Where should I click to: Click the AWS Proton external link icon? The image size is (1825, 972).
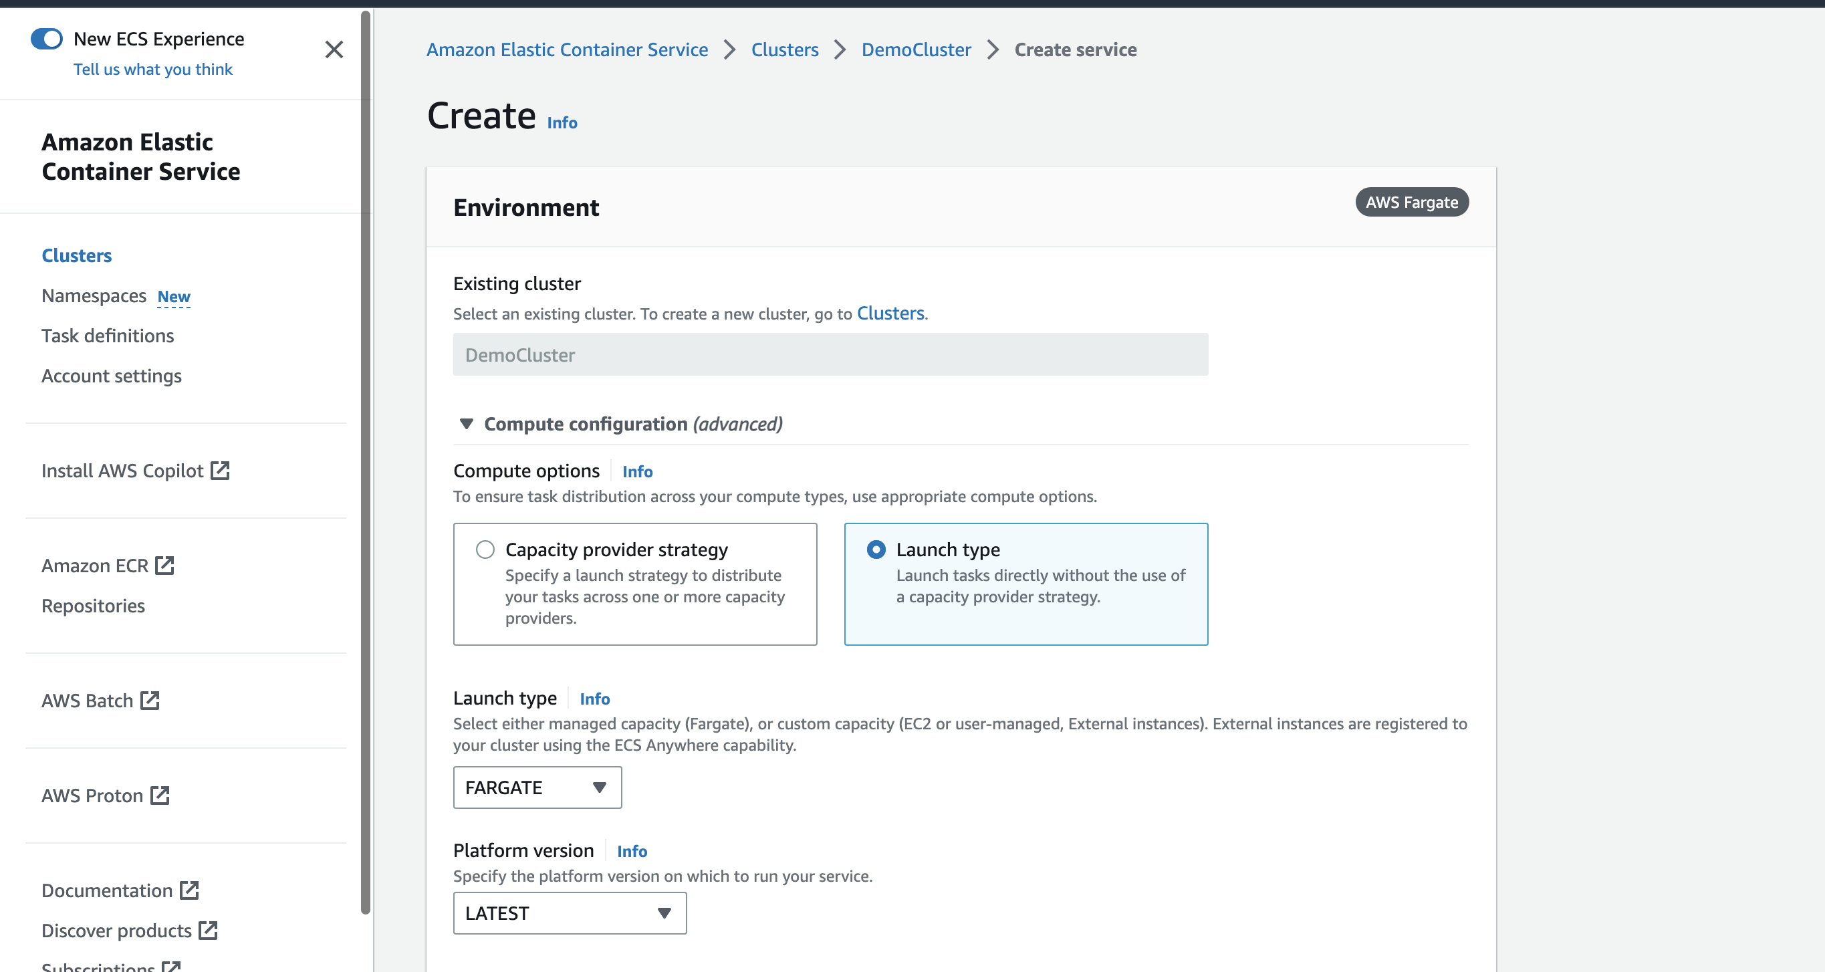159,795
